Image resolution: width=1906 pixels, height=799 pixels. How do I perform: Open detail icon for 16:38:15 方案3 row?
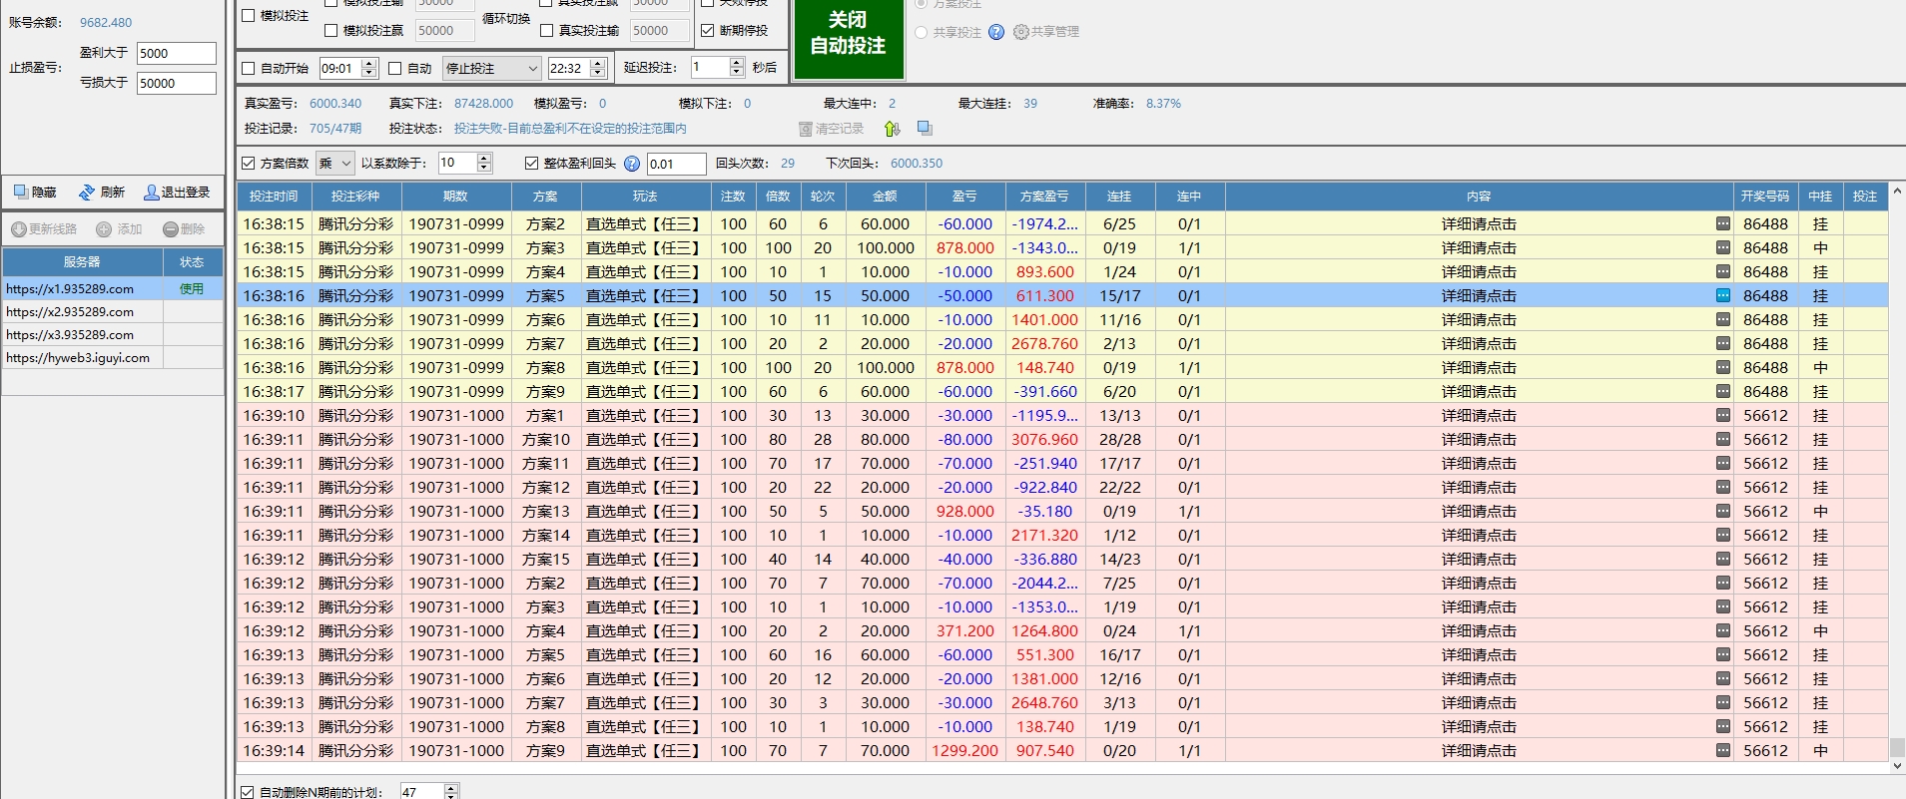point(1723,247)
